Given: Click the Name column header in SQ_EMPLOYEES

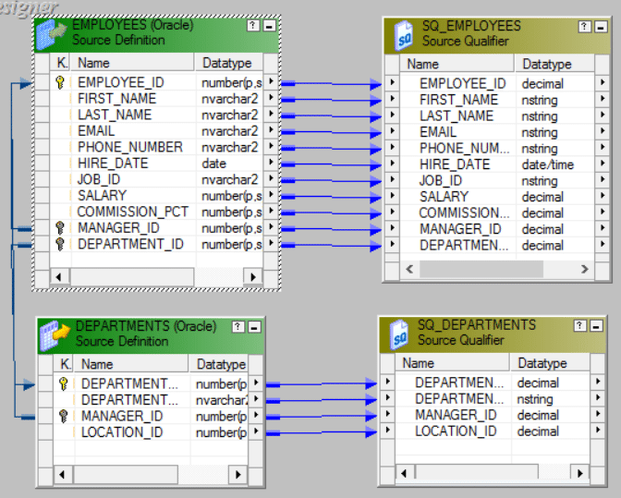Looking at the screenshot, I should [457, 64].
